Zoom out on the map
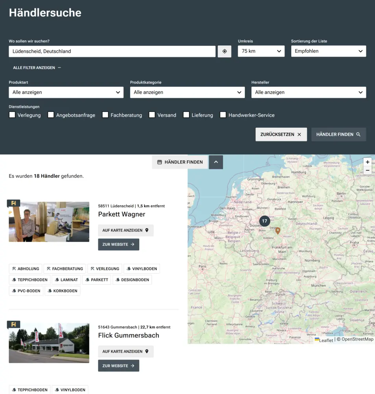This screenshot has height=394, width=375. coord(367,171)
